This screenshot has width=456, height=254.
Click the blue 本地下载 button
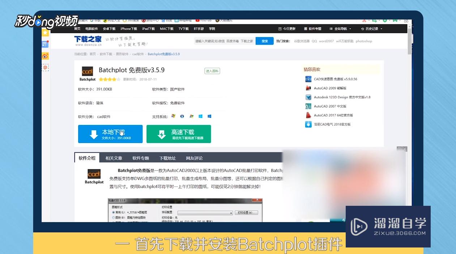pyautogui.click(x=110, y=134)
